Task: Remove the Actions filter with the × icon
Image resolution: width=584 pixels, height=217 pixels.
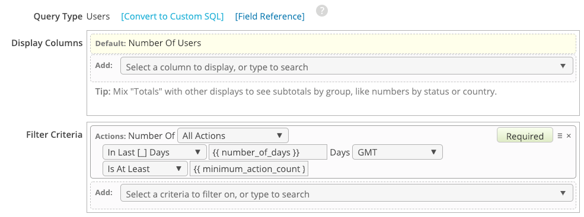Action: [x=569, y=136]
